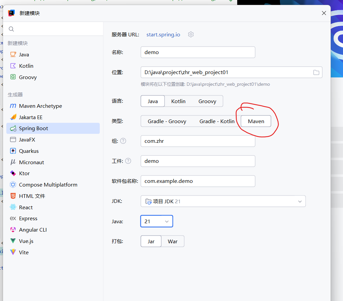Open the 项目 JDK 21 dropdown
The height and width of the screenshot is (301, 343).
point(223,201)
